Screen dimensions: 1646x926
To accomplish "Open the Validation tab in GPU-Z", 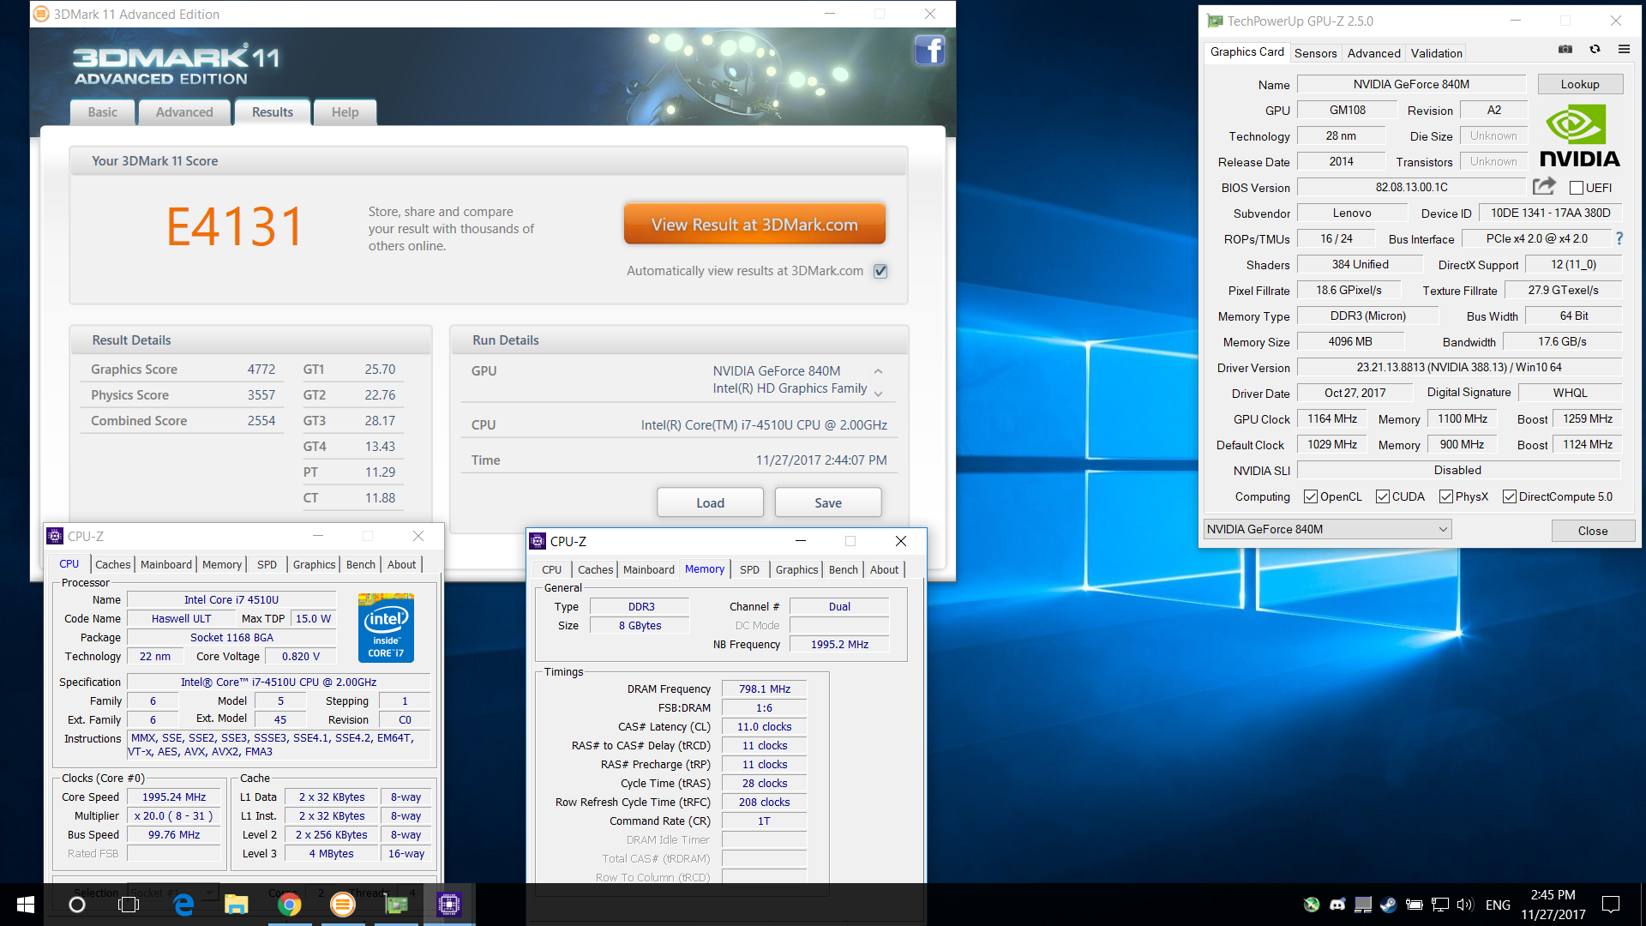I will click(x=1436, y=53).
